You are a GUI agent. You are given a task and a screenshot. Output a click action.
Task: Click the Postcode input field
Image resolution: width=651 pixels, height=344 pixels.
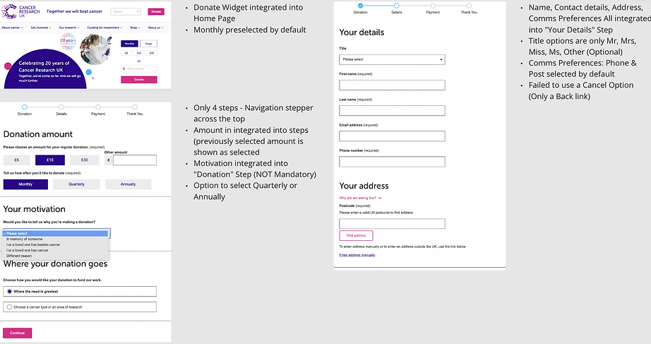pos(392,223)
